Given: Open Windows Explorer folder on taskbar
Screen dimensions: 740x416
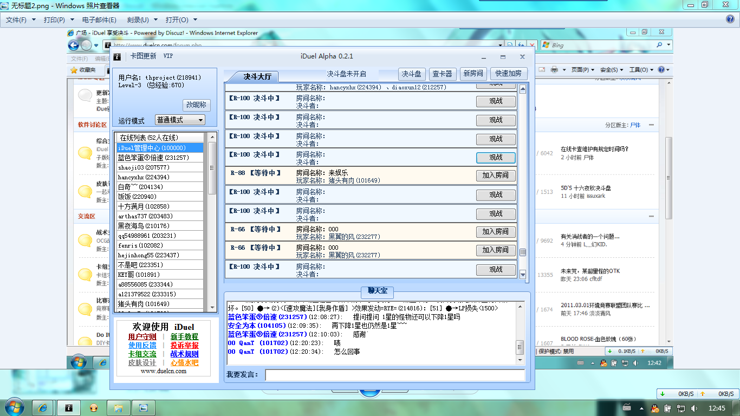Looking at the screenshot, I should click(119, 407).
